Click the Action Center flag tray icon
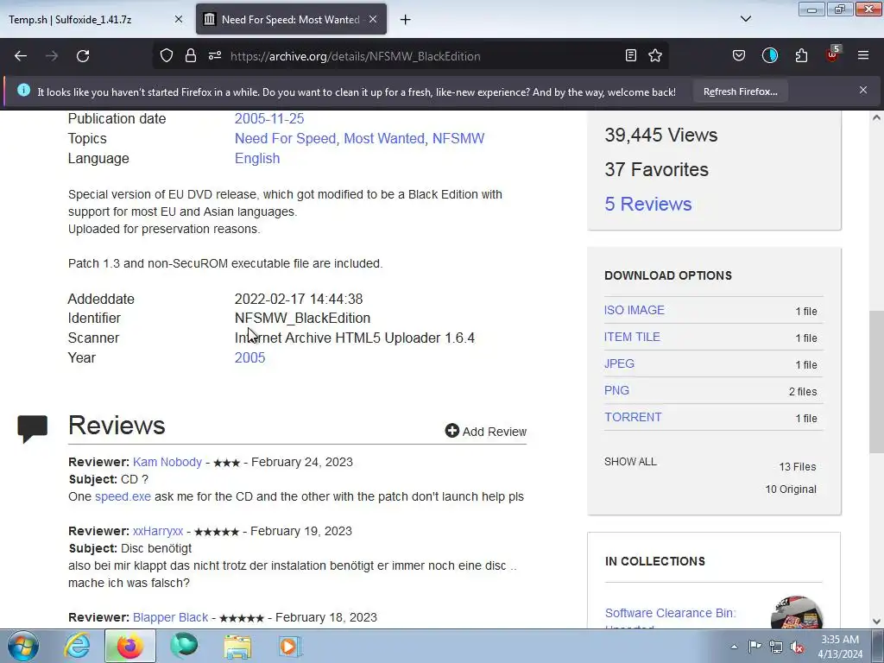The height and width of the screenshot is (663, 884). [x=755, y=647]
